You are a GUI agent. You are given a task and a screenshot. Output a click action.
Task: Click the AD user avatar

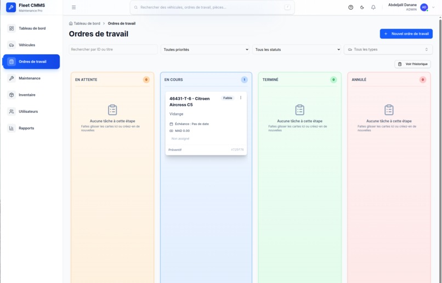pyautogui.click(x=424, y=7)
